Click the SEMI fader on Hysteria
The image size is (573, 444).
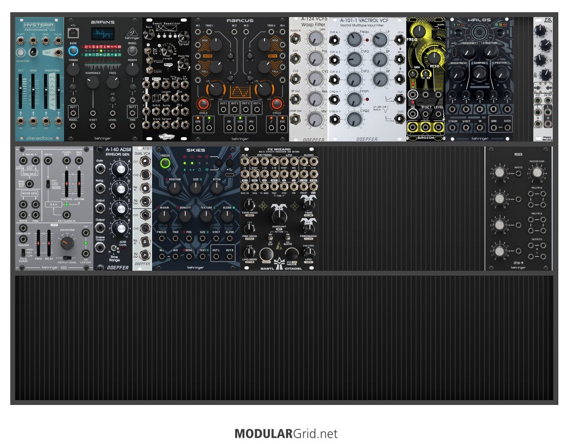click(33, 91)
